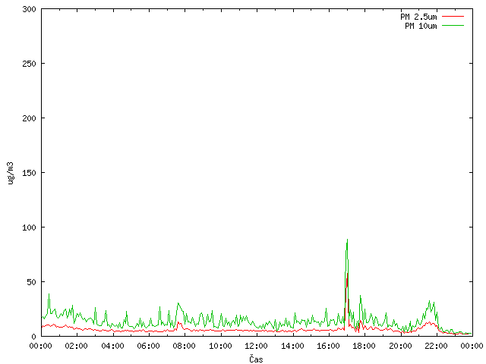Click the 16:00 time label
Image resolution: width=486 pixels, height=364 pixels.
(x=328, y=346)
